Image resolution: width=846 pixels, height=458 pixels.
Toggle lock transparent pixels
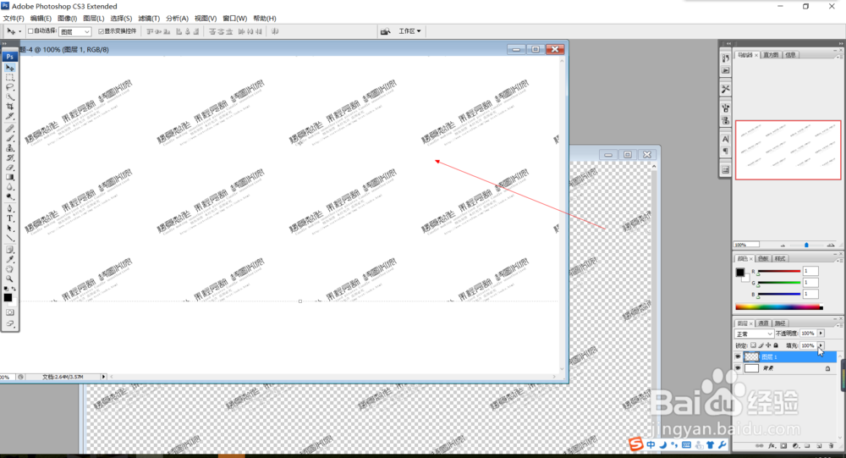click(753, 345)
